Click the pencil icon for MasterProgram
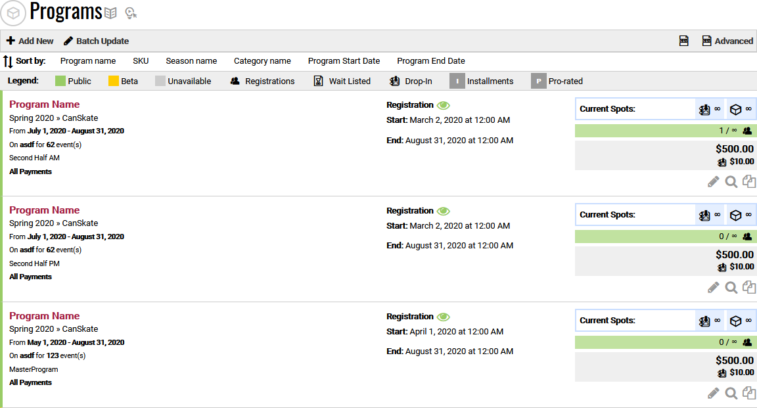The image size is (757, 408). [713, 393]
